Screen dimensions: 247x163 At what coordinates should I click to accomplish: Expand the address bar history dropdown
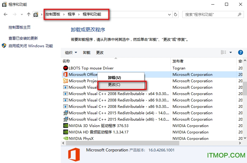170,14
